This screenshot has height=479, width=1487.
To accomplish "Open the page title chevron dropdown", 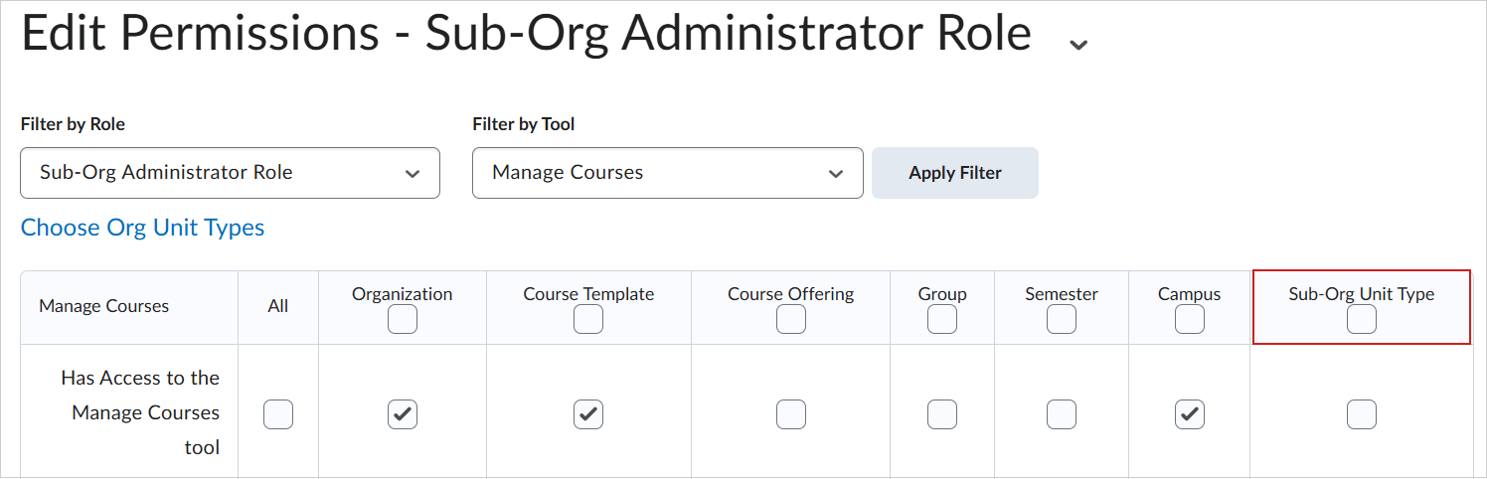I will tap(1077, 44).
